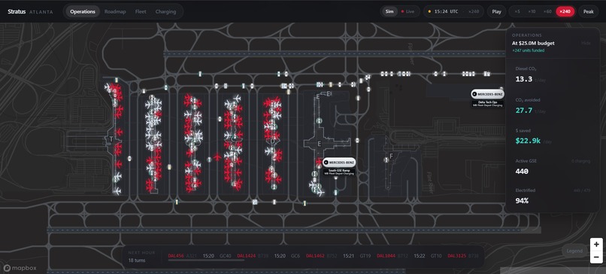Click the concourse T label on map
Image resolution: width=606 pixels, height=274 pixels.
pos(111,139)
